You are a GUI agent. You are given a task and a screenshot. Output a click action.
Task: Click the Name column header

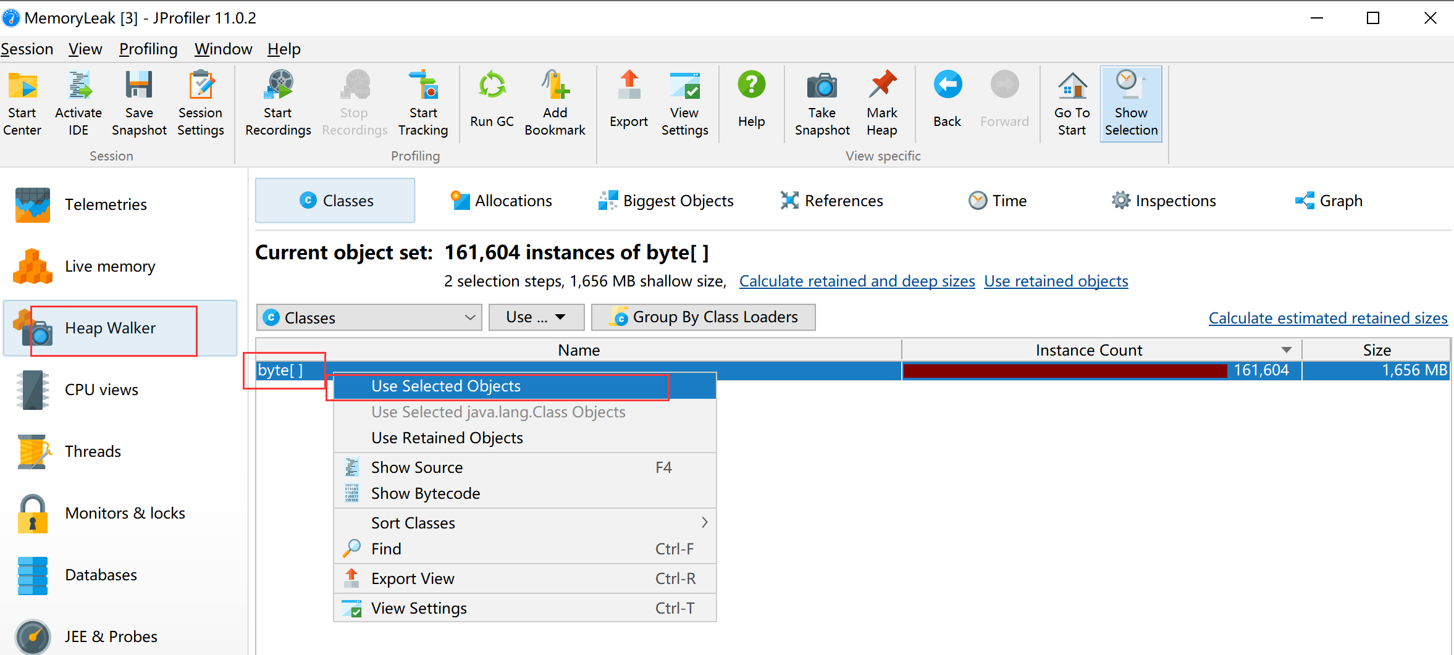(x=579, y=350)
